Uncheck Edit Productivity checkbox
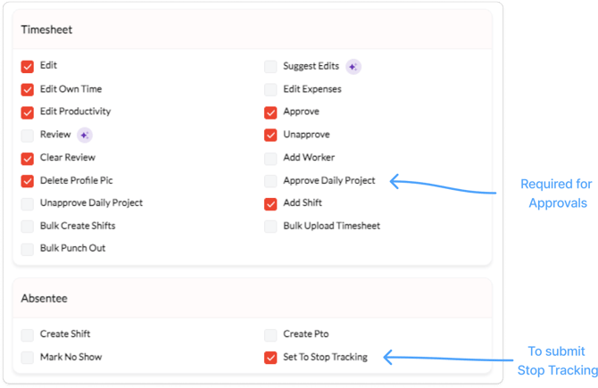 click(x=28, y=111)
